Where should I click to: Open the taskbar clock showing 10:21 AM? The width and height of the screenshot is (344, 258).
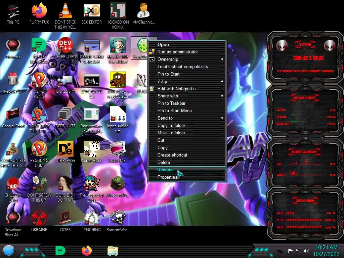(x=326, y=251)
